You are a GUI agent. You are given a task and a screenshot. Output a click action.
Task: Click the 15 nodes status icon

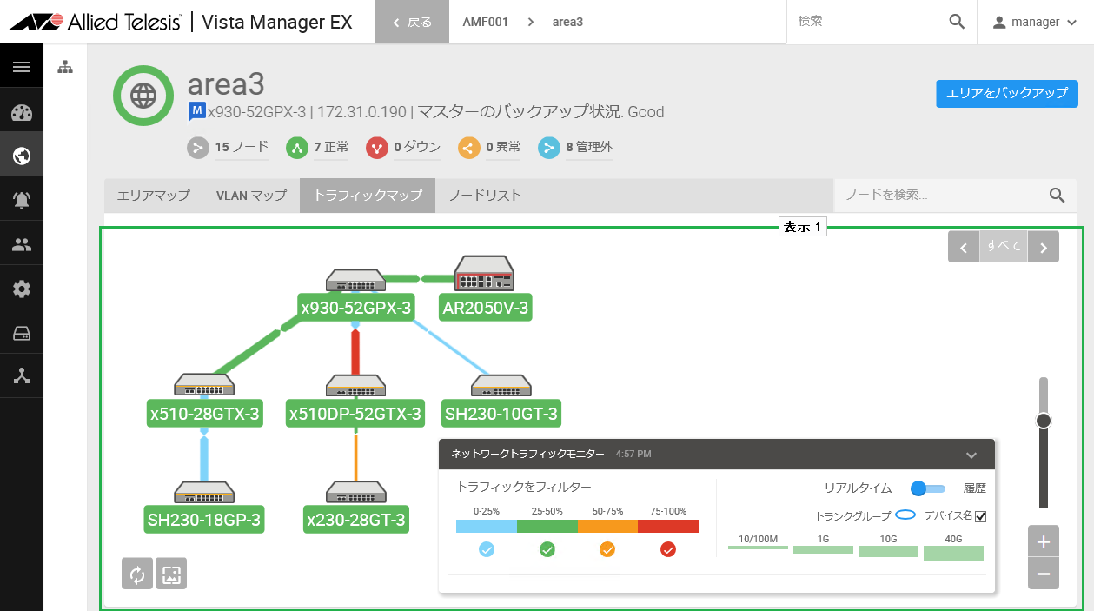[x=199, y=148]
